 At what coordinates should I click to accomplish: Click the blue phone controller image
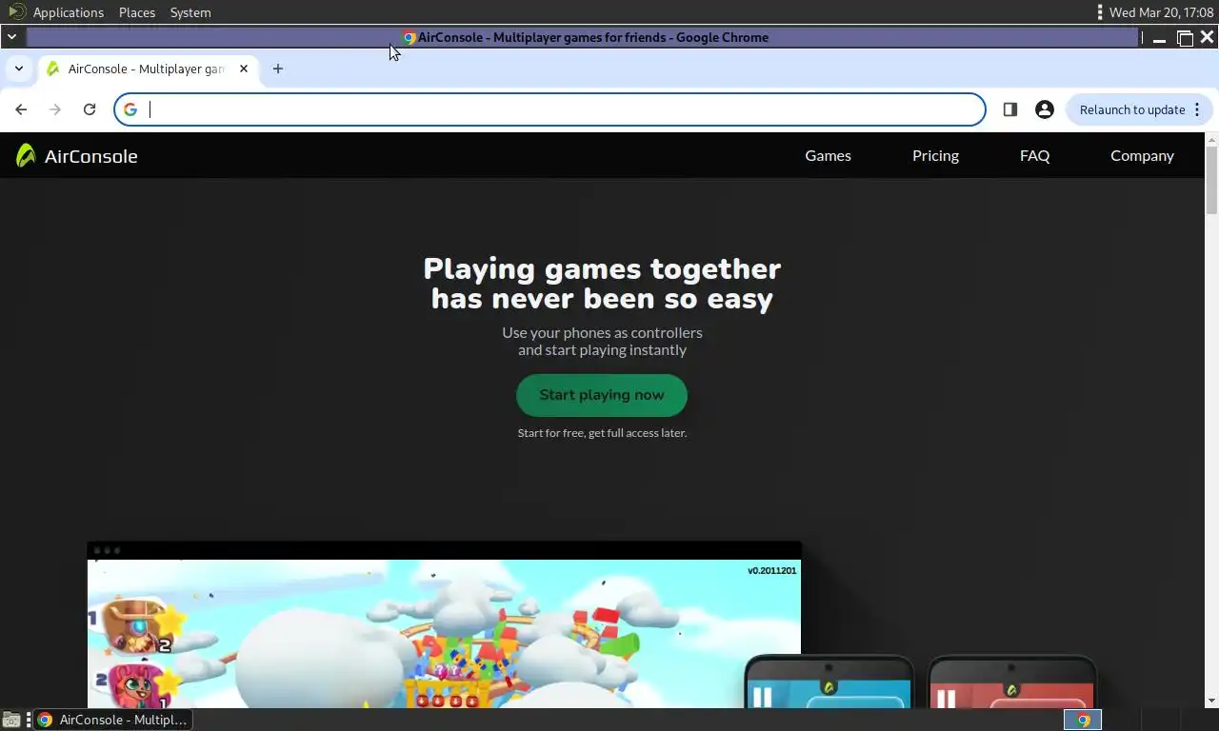tap(829, 682)
